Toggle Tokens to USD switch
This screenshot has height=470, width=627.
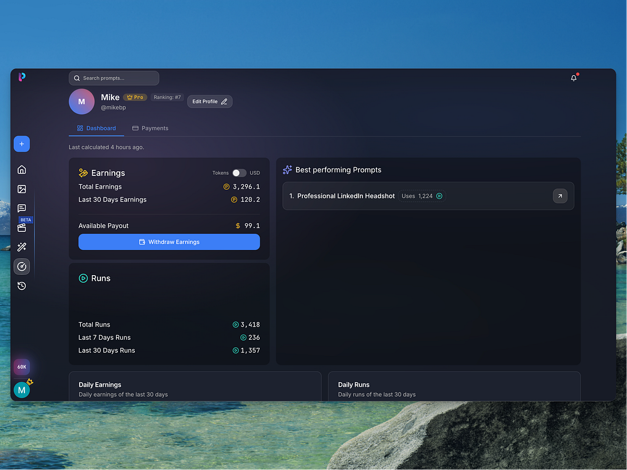coord(239,173)
